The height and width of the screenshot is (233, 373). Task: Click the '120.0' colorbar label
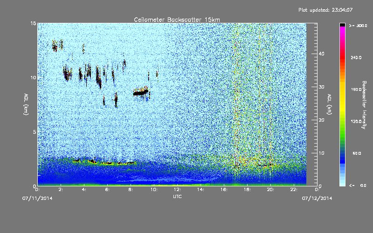click(x=356, y=121)
